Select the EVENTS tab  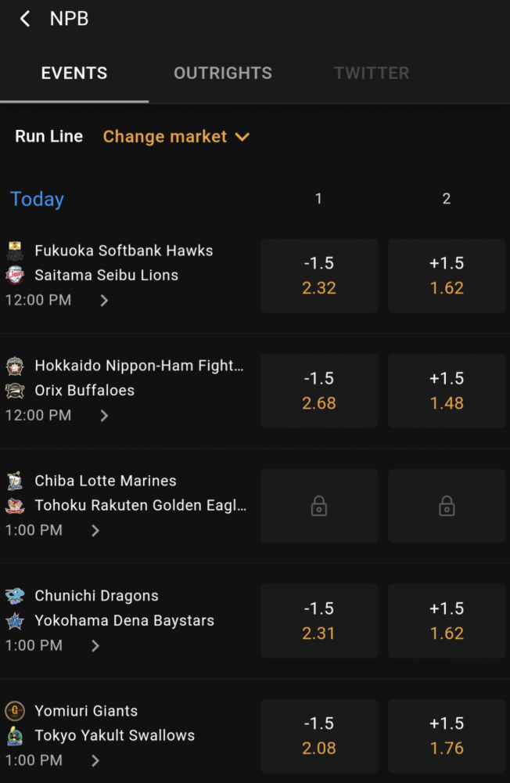[74, 73]
